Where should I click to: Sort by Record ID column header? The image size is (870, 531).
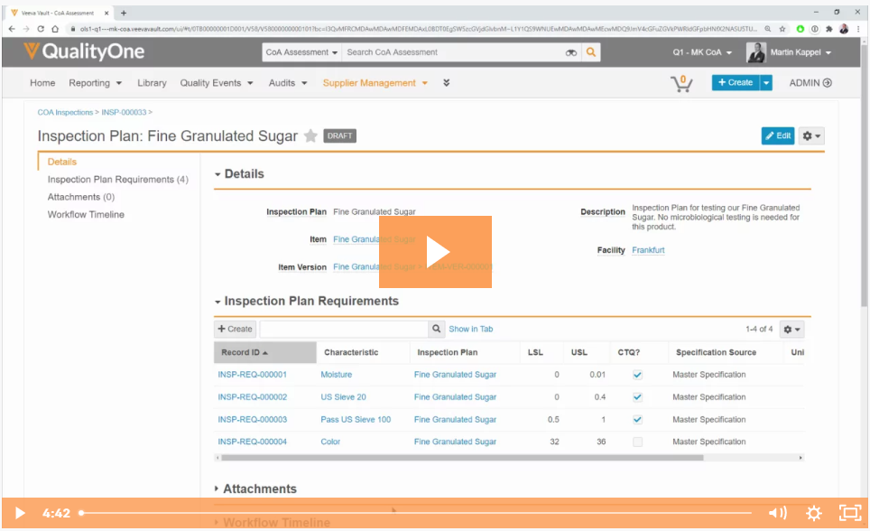264,353
